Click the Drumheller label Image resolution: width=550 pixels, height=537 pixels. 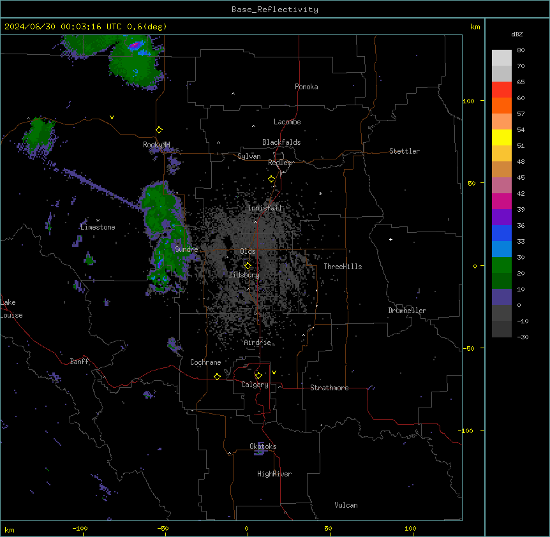(x=407, y=311)
